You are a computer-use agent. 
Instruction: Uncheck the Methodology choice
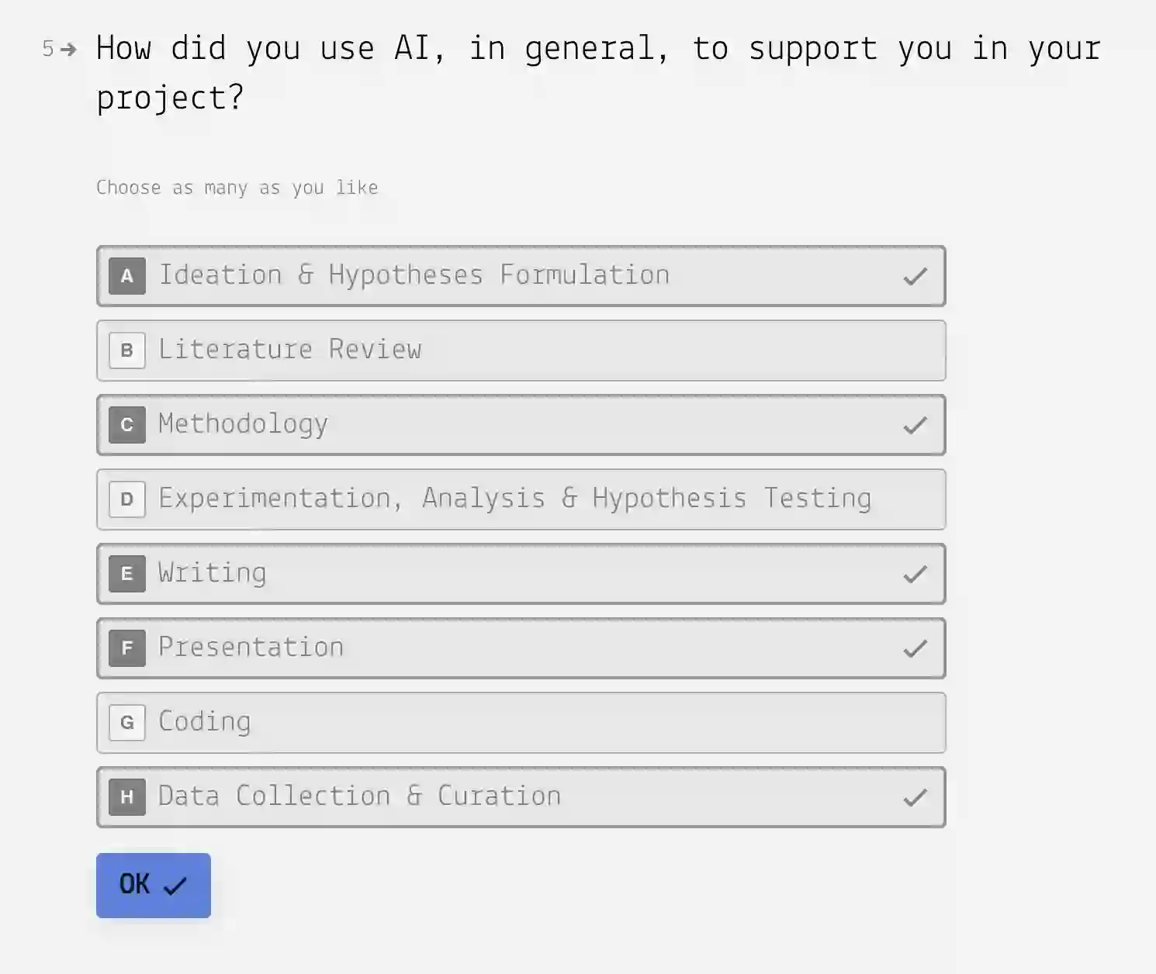click(x=521, y=425)
